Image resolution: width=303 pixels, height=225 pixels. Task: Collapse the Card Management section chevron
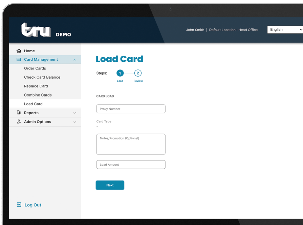[74, 60]
